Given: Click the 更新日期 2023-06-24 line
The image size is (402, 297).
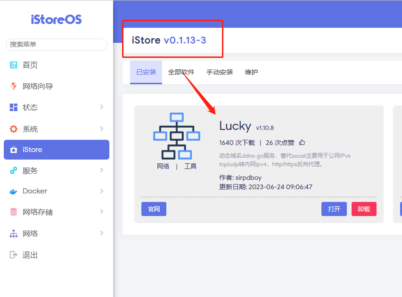Looking at the screenshot, I should point(266,187).
